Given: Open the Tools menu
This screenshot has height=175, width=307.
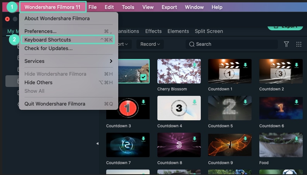Looking at the screenshot, I should coord(128,7).
